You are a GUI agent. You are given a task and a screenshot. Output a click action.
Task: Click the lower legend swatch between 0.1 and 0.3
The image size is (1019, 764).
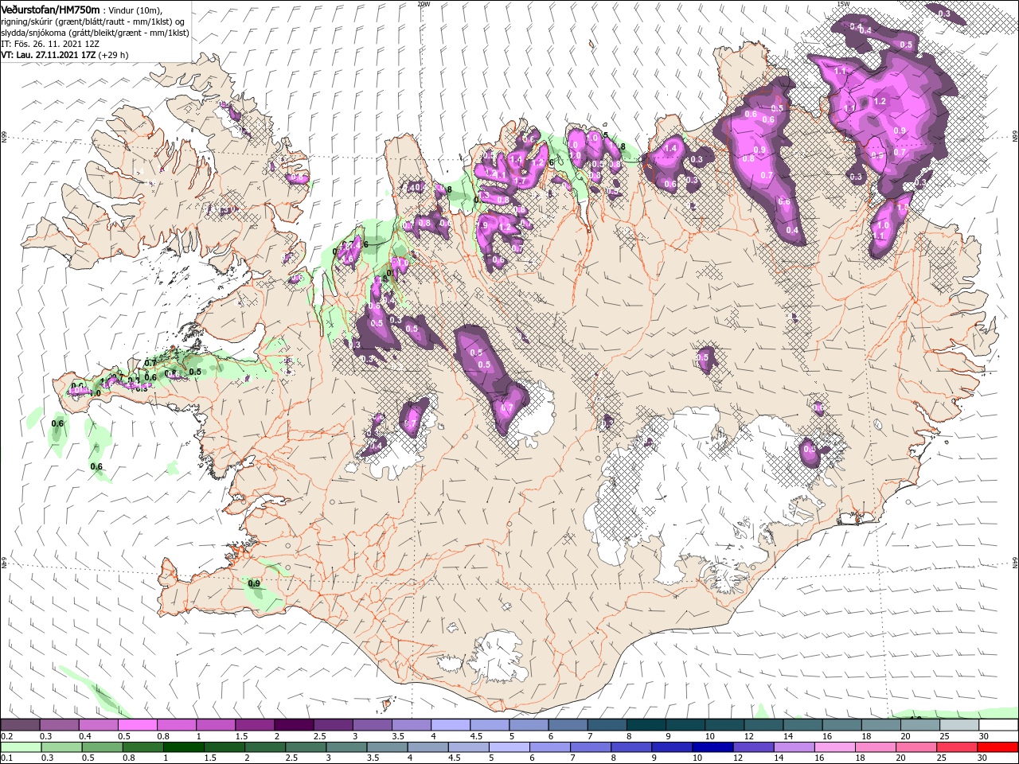21,746
